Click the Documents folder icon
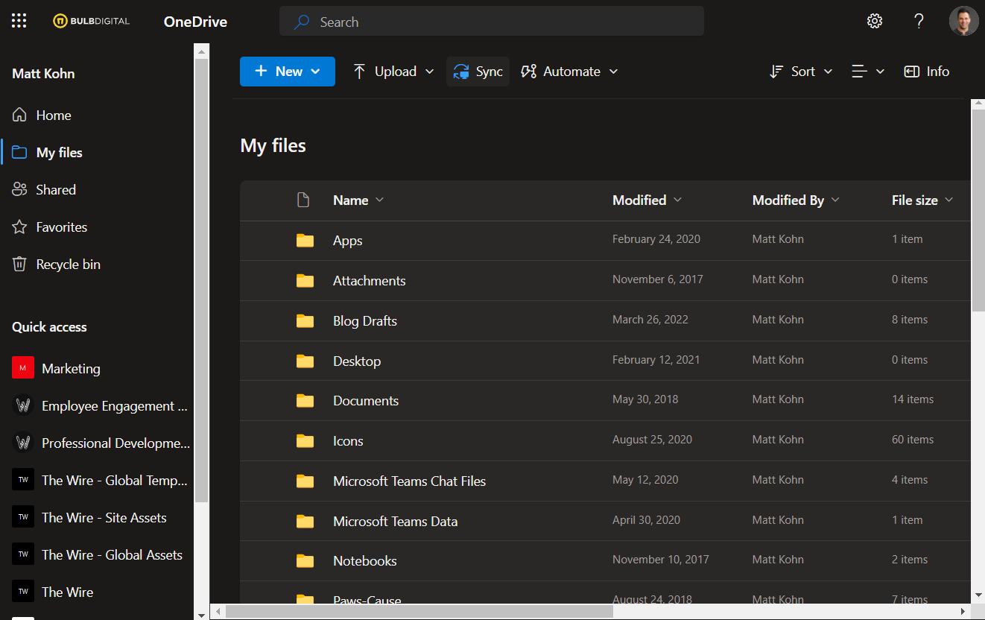The width and height of the screenshot is (985, 620). [305, 400]
